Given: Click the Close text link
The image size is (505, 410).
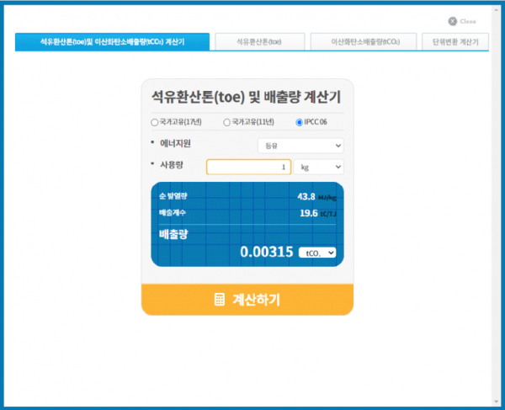Looking at the screenshot, I should [468, 21].
